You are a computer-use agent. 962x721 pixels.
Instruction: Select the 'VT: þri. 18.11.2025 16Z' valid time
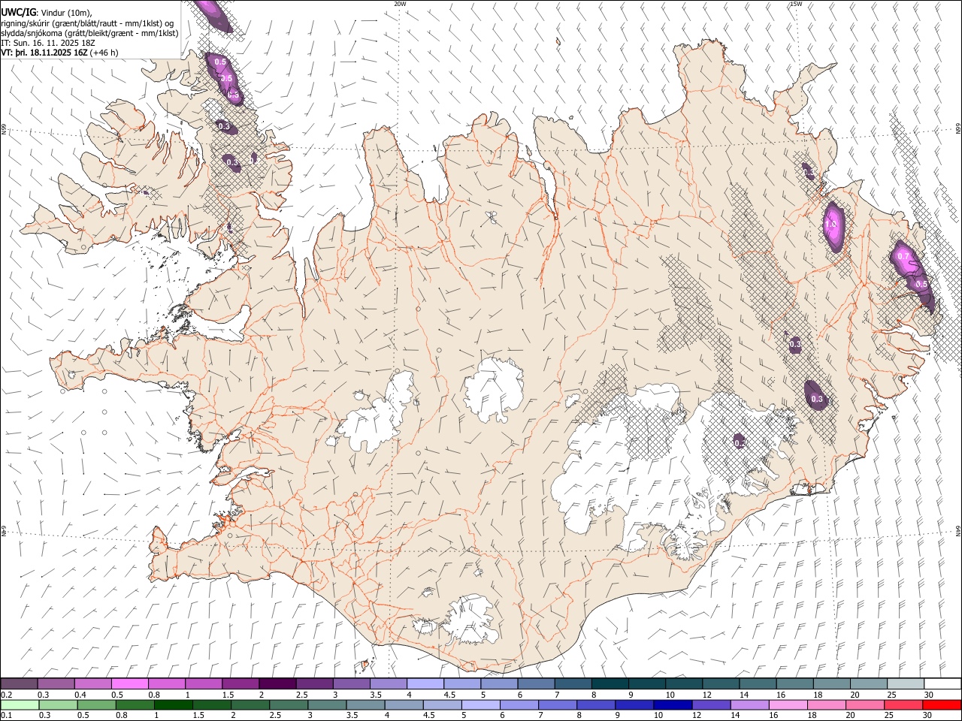point(44,53)
